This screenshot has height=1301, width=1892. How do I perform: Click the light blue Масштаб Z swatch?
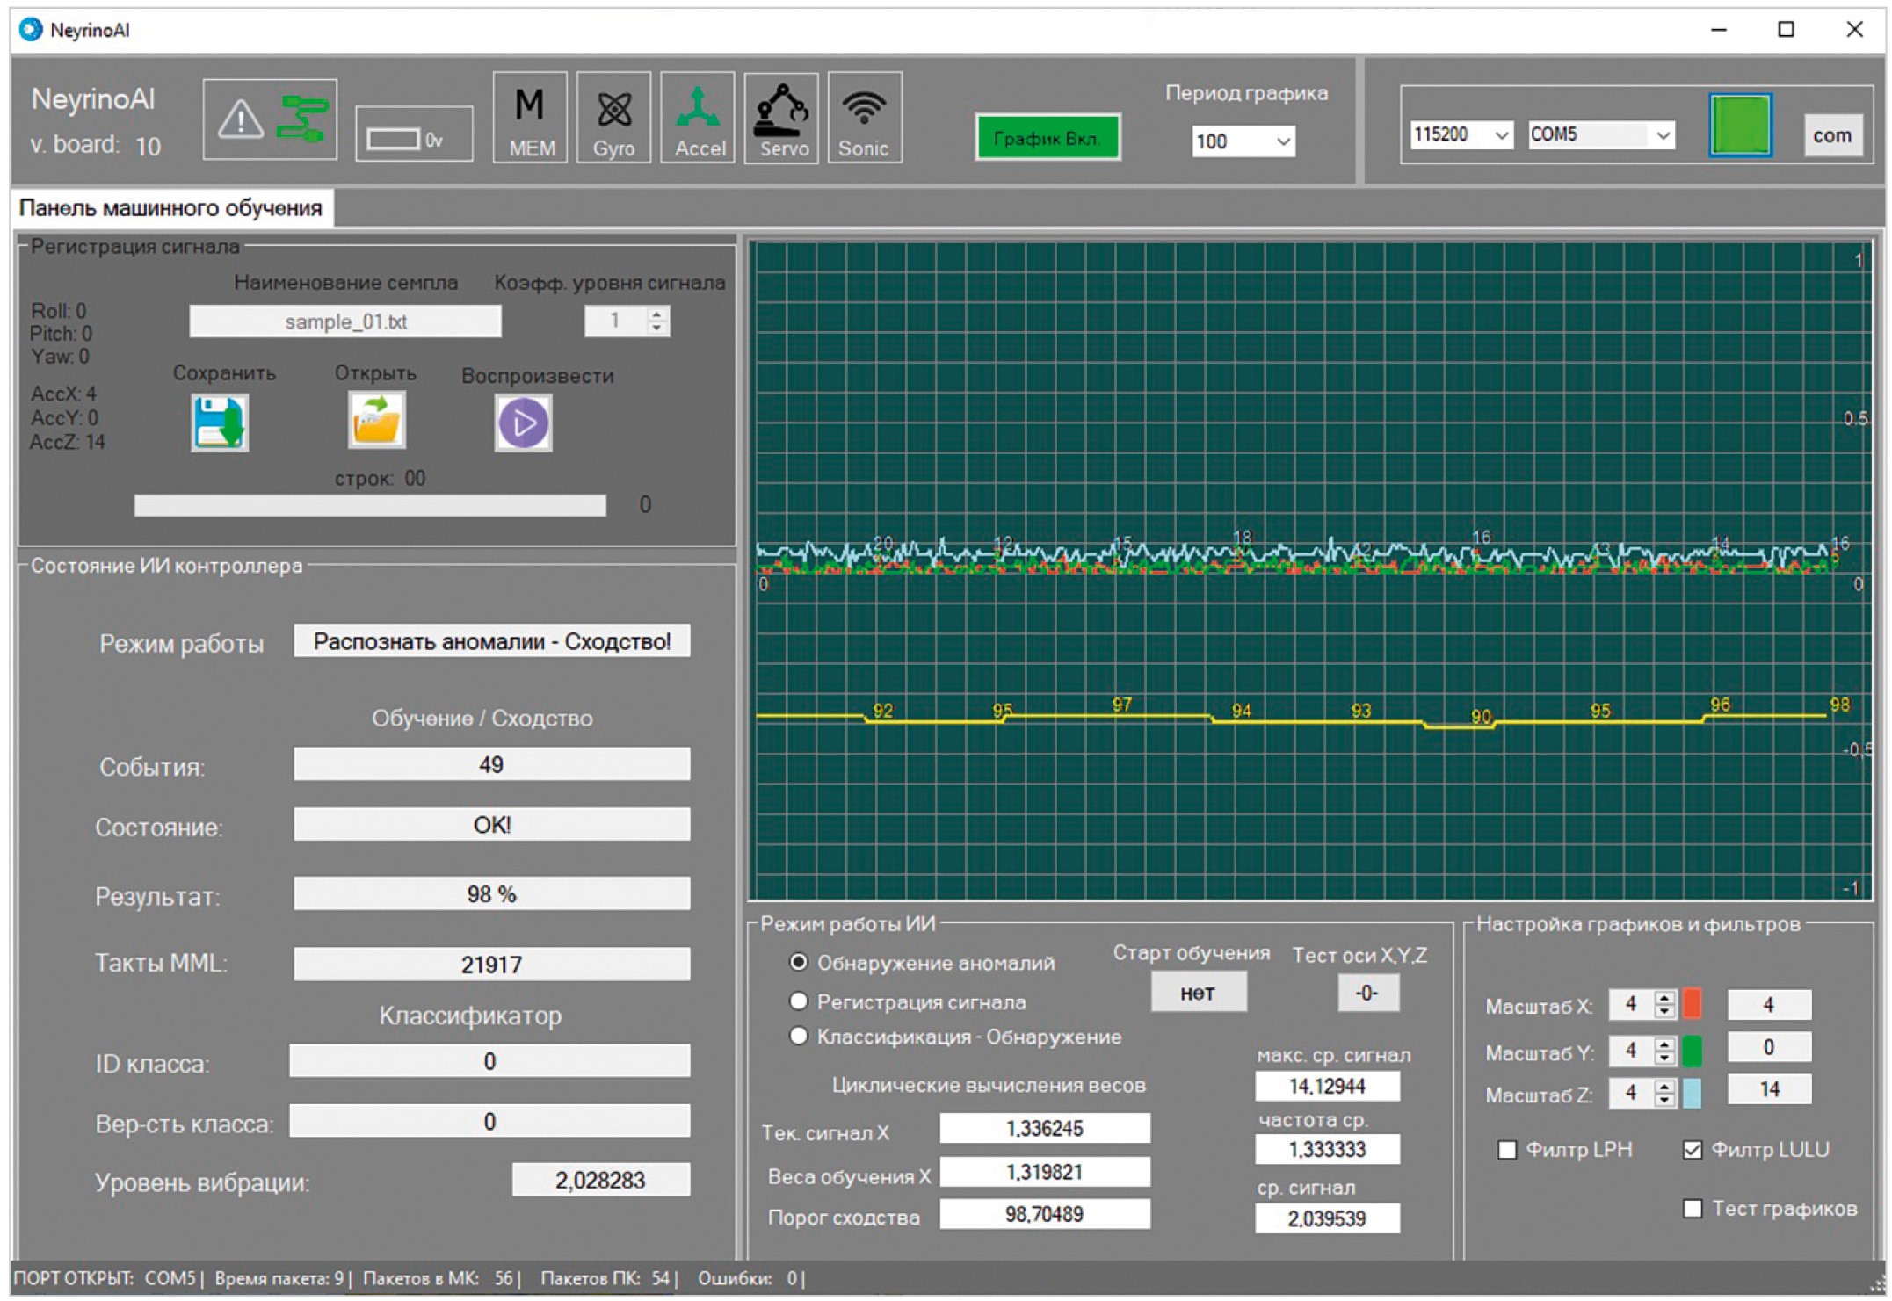click(1691, 1094)
